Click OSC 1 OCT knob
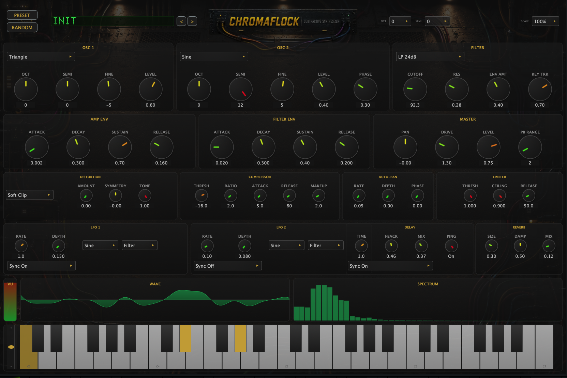This screenshot has width=567, height=378. [x=26, y=89]
